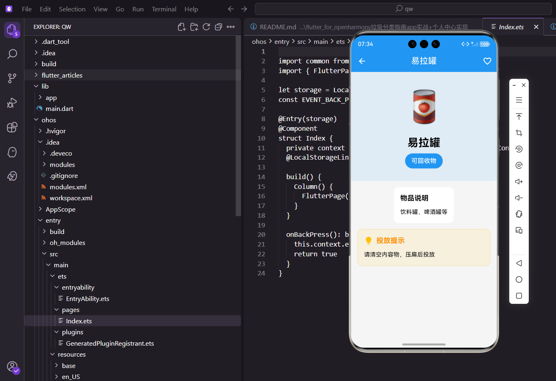Screen dimensions: 556x381
Task: Click the emulator at-sign circle icon
Action: tap(519, 165)
